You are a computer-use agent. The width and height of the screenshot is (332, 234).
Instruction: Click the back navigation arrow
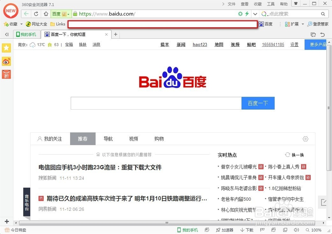point(26,14)
